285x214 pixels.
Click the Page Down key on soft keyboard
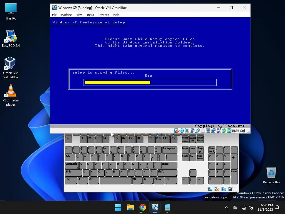click(200, 158)
